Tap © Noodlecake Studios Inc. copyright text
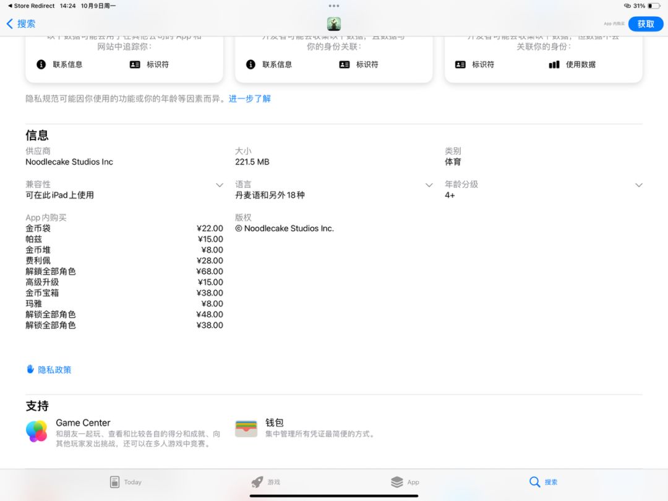This screenshot has width=668, height=501. [285, 228]
